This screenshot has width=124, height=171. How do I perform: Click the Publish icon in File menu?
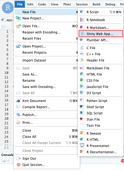click(18, 115)
